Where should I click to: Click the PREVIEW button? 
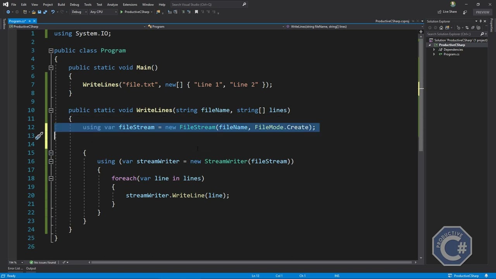482,12
